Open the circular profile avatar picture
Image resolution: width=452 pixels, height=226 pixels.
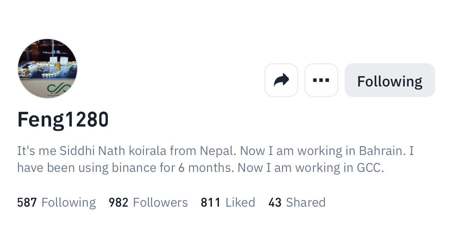point(48,68)
